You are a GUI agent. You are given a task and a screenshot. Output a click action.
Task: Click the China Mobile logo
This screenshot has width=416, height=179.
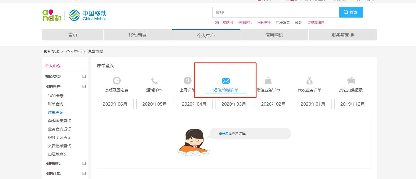tap(87, 15)
